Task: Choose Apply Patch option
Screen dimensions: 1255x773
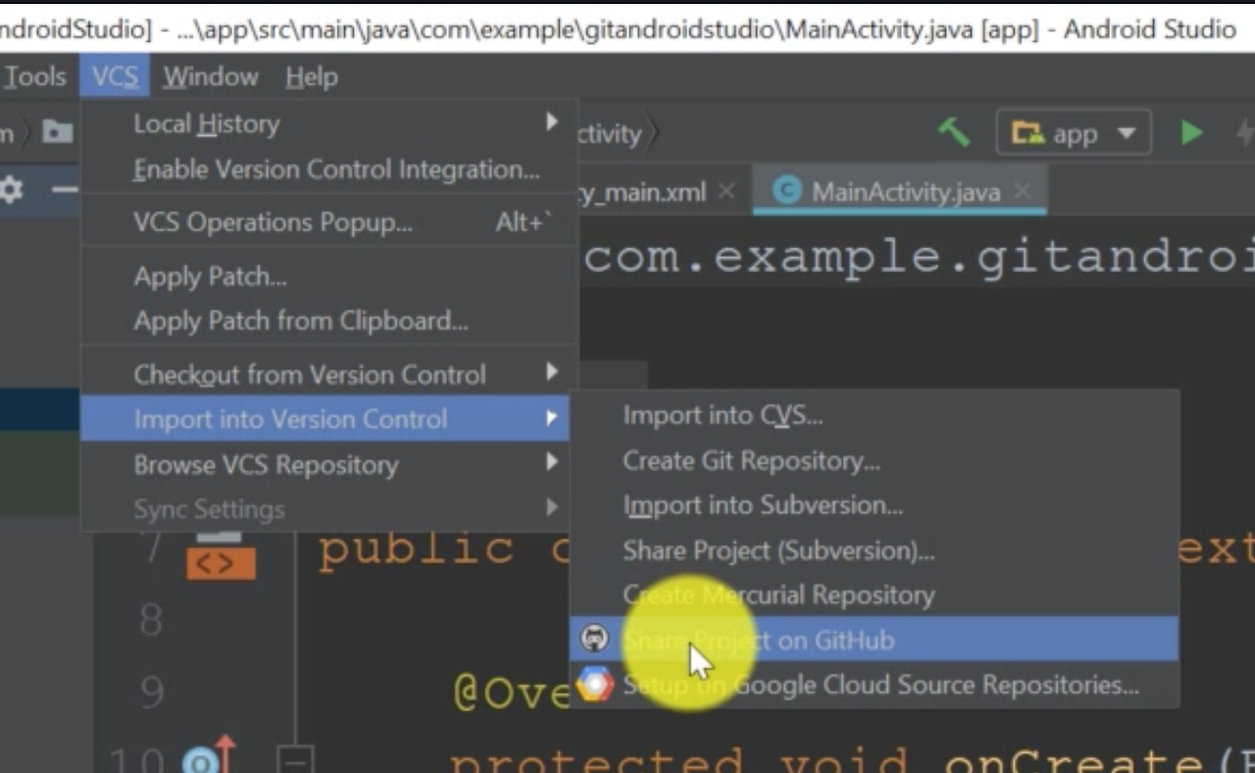Action: (328, 276)
